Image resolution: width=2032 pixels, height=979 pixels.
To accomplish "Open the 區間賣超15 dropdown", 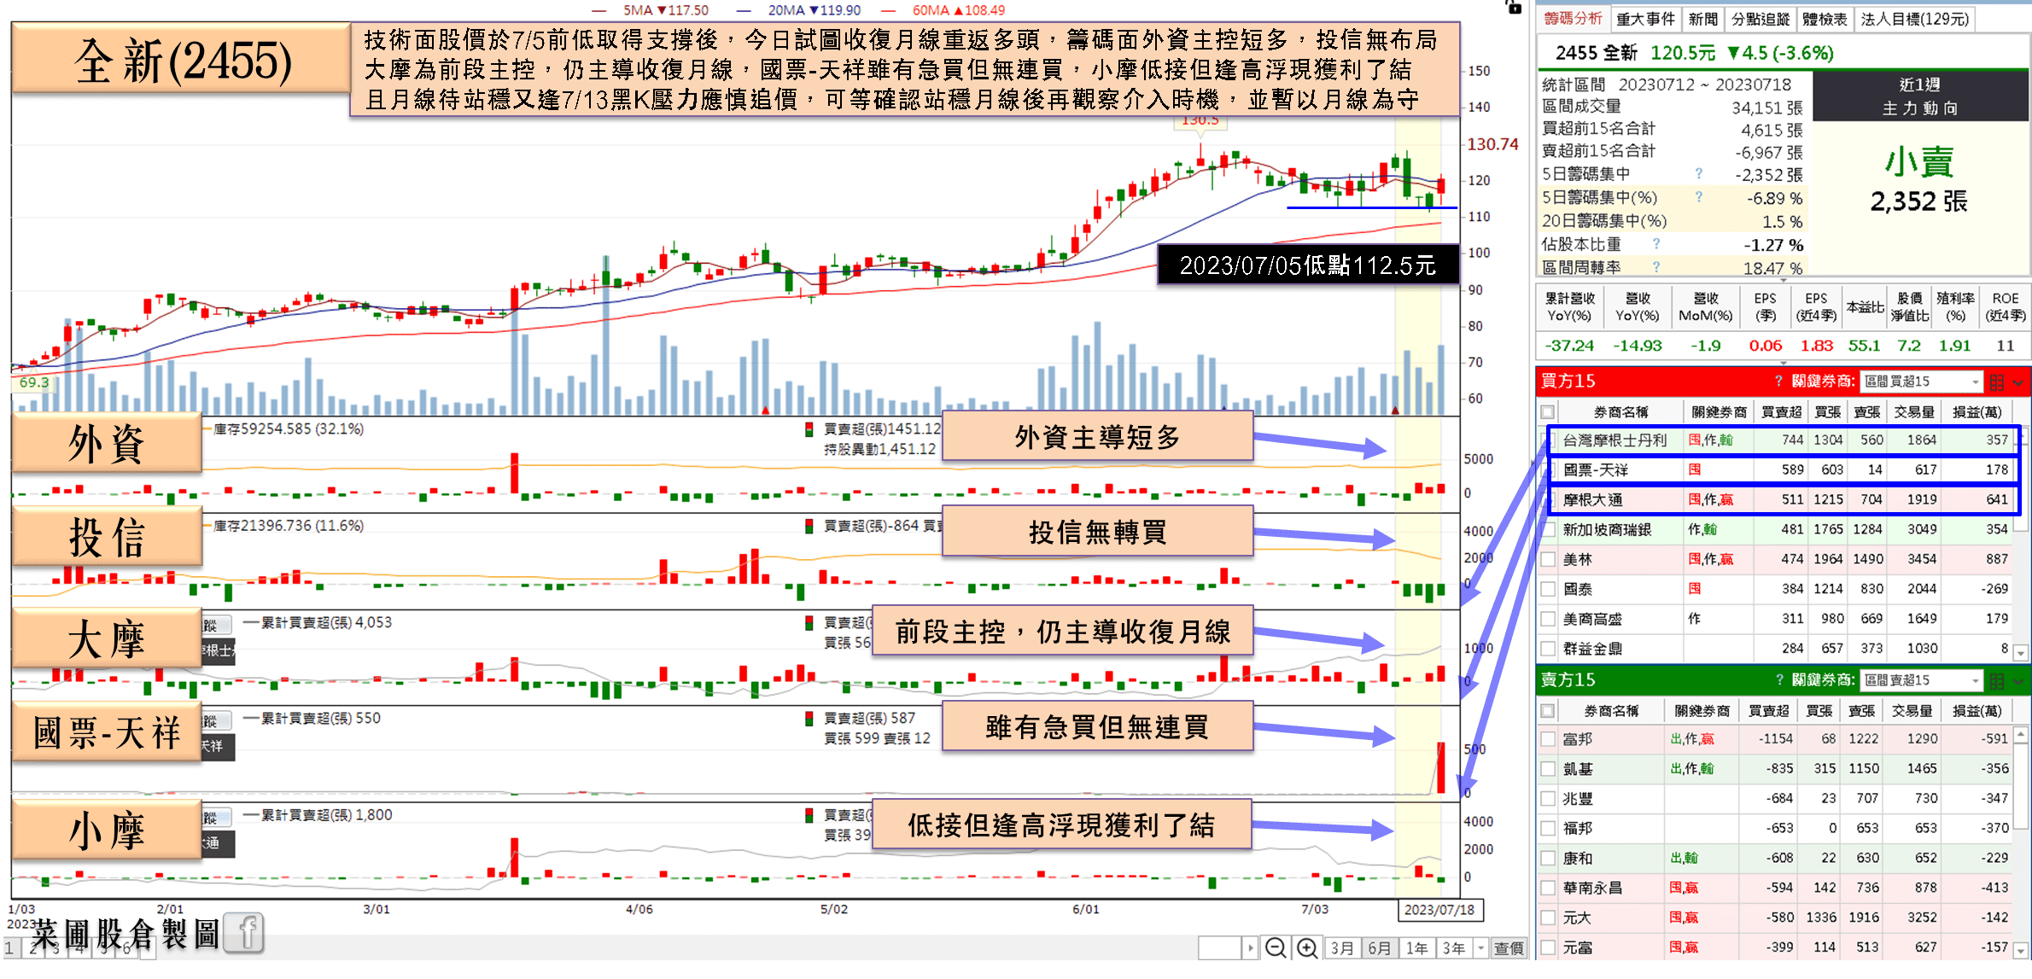I will 1921,680.
